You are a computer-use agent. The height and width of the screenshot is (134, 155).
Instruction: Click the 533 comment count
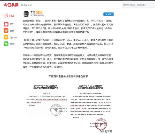[11, 16]
